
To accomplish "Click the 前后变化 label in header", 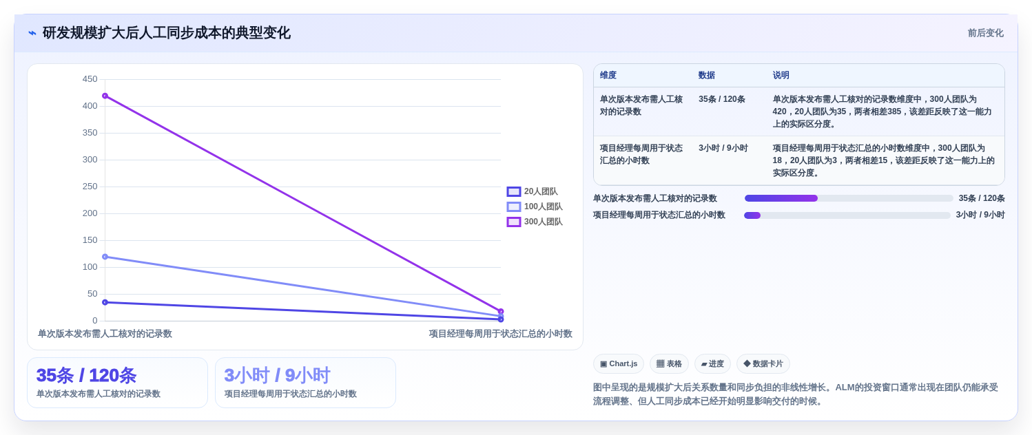I will click(985, 33).
